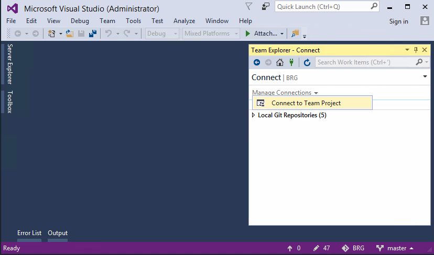The height and width of the screenshot is (255, 434).
Task: Click Team Explorer forward arrow
Action: 268,62
